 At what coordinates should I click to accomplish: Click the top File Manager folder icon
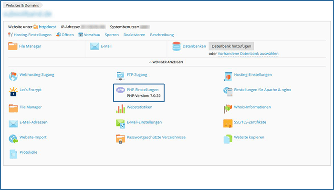point(13,46)
